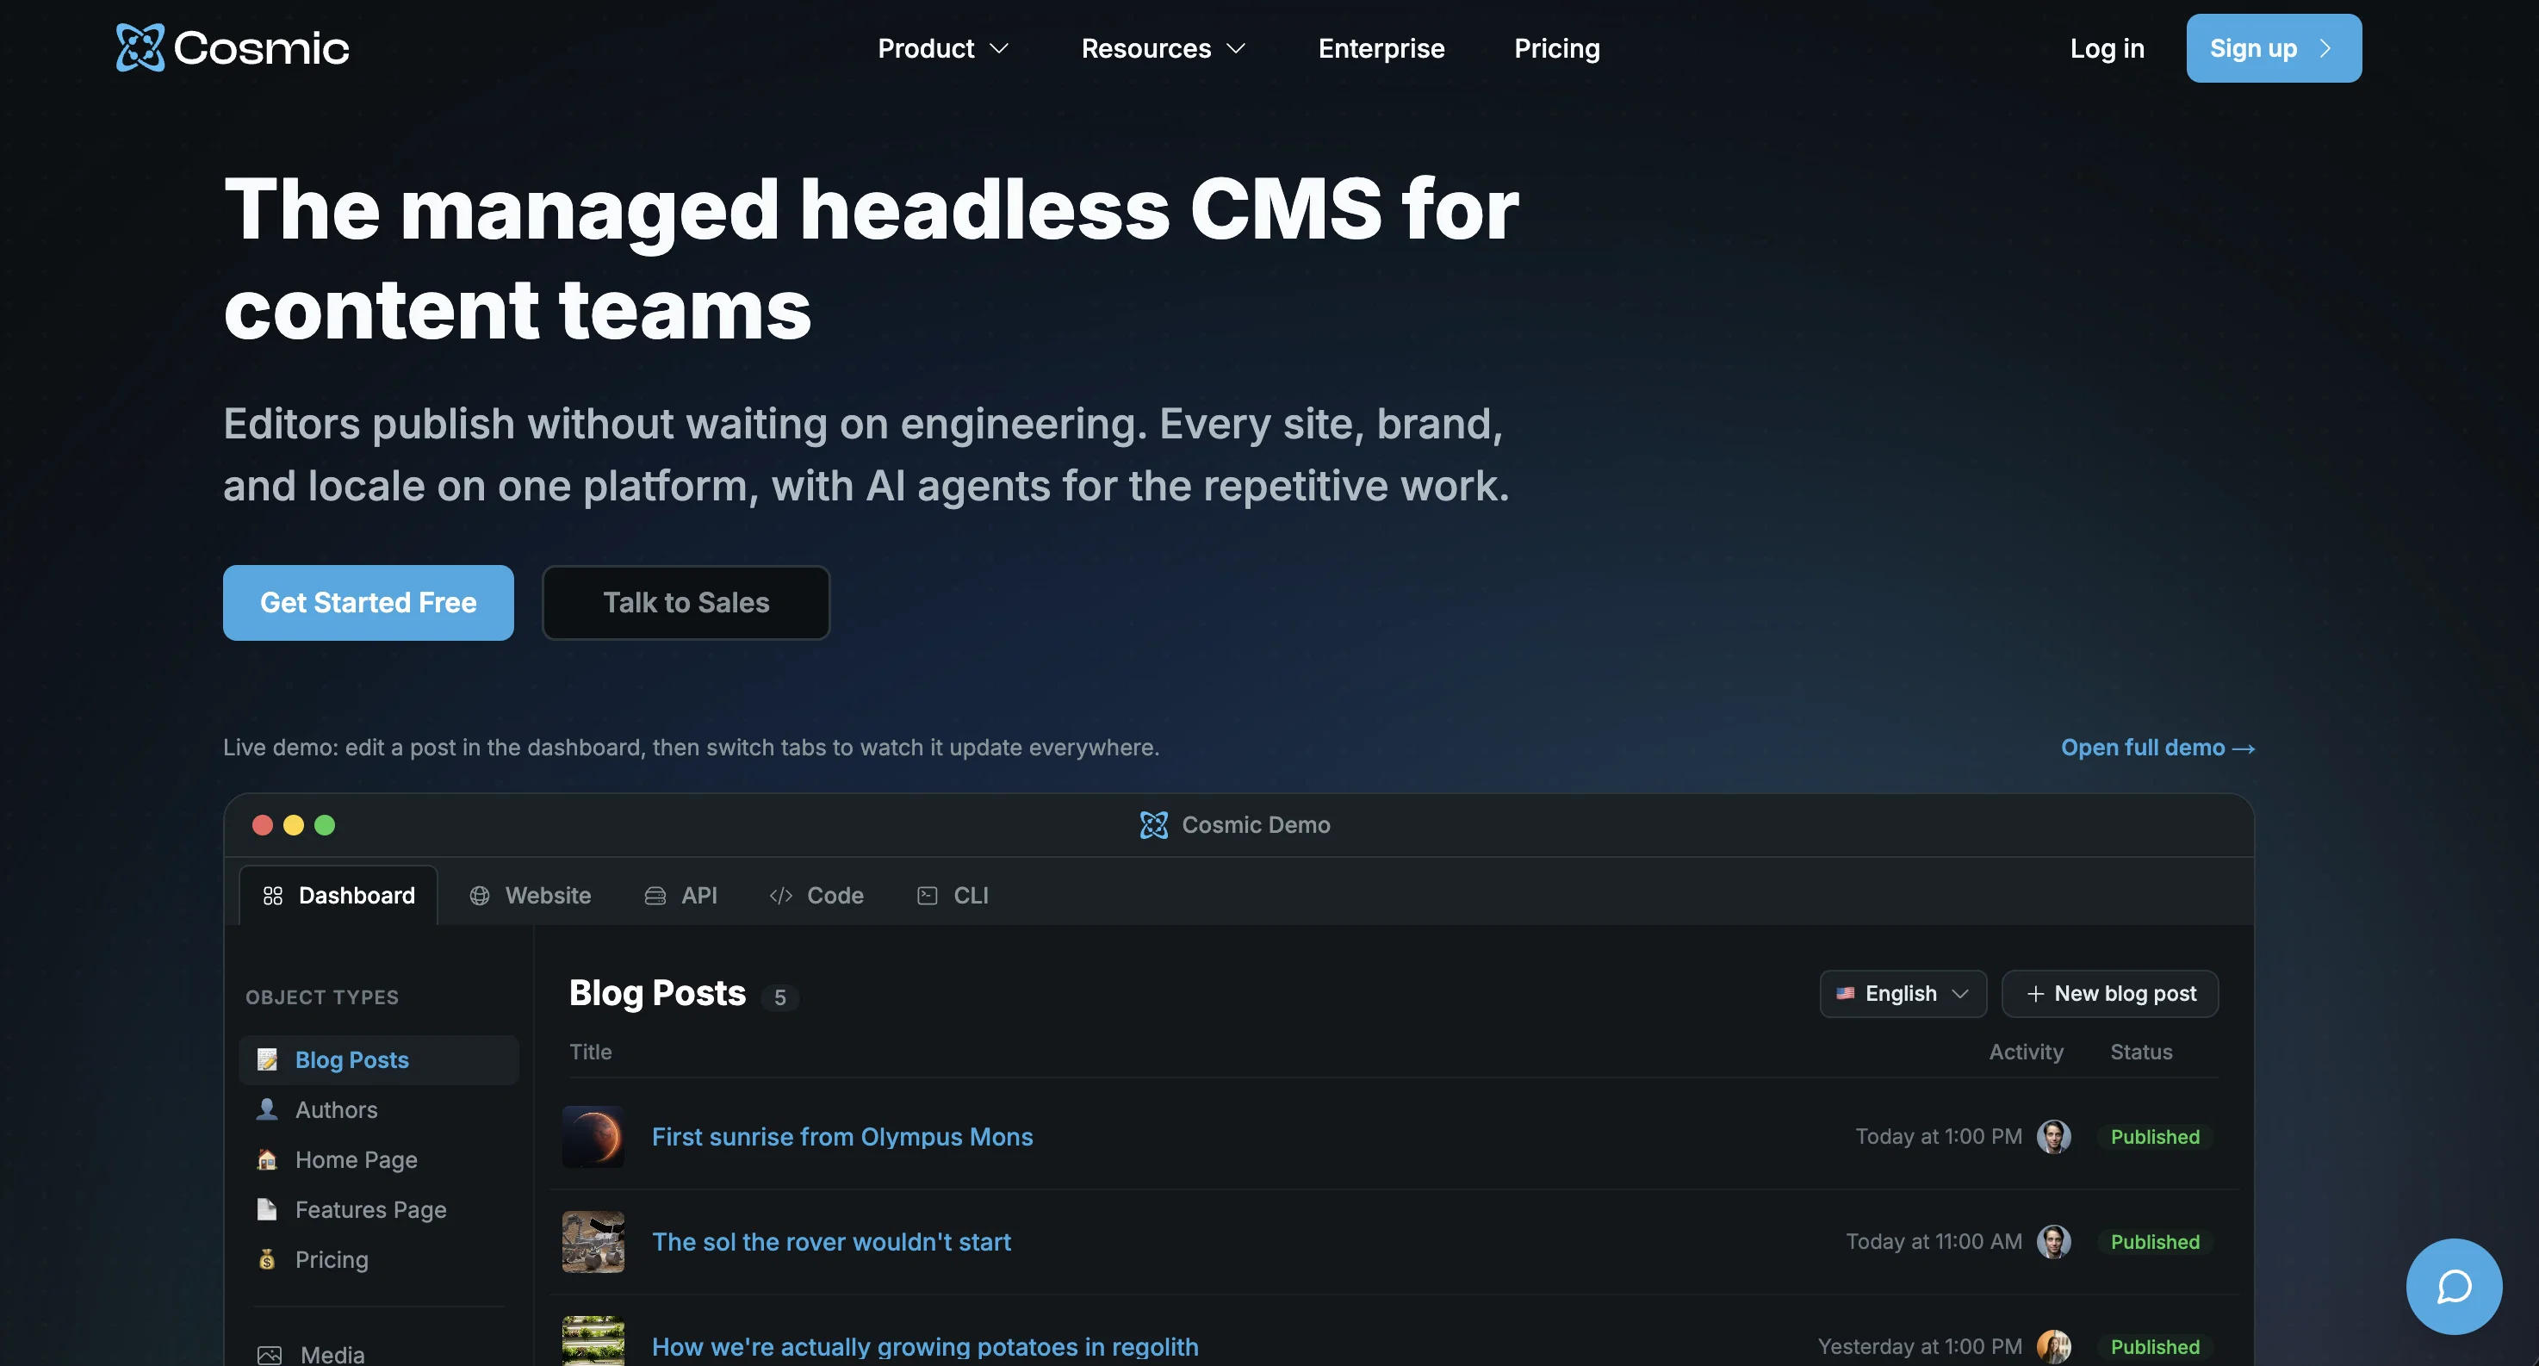Viewport: 2539px width, 1366px height.
Task: Click the author avatar on Olympus Mons row
Action: (2053, 1136)
